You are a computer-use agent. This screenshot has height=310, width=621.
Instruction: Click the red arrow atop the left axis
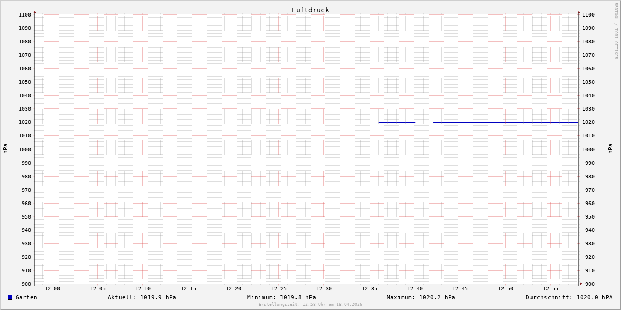pyautogui.click(x=35, y=12)
